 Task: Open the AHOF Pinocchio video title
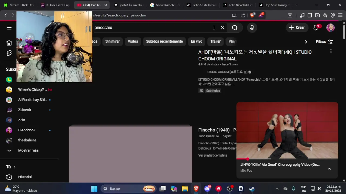[255, 55]
